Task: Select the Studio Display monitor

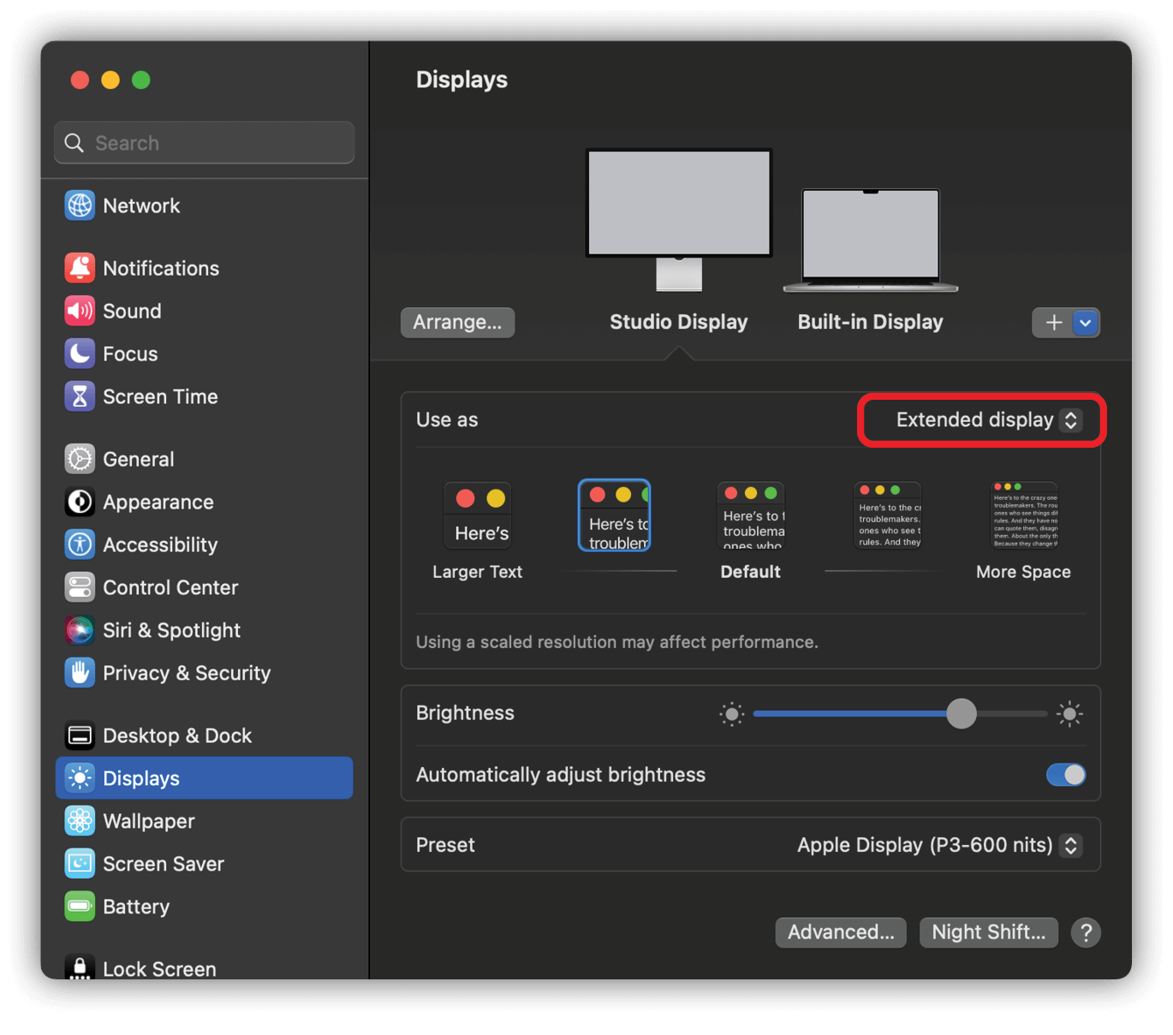Action: 679,219
